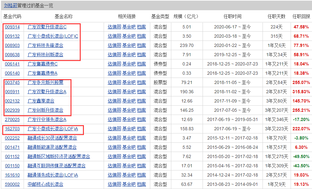Open 广发双擎升级混合C fund name link
Screen dimensions: 312x189
point(47,27)
